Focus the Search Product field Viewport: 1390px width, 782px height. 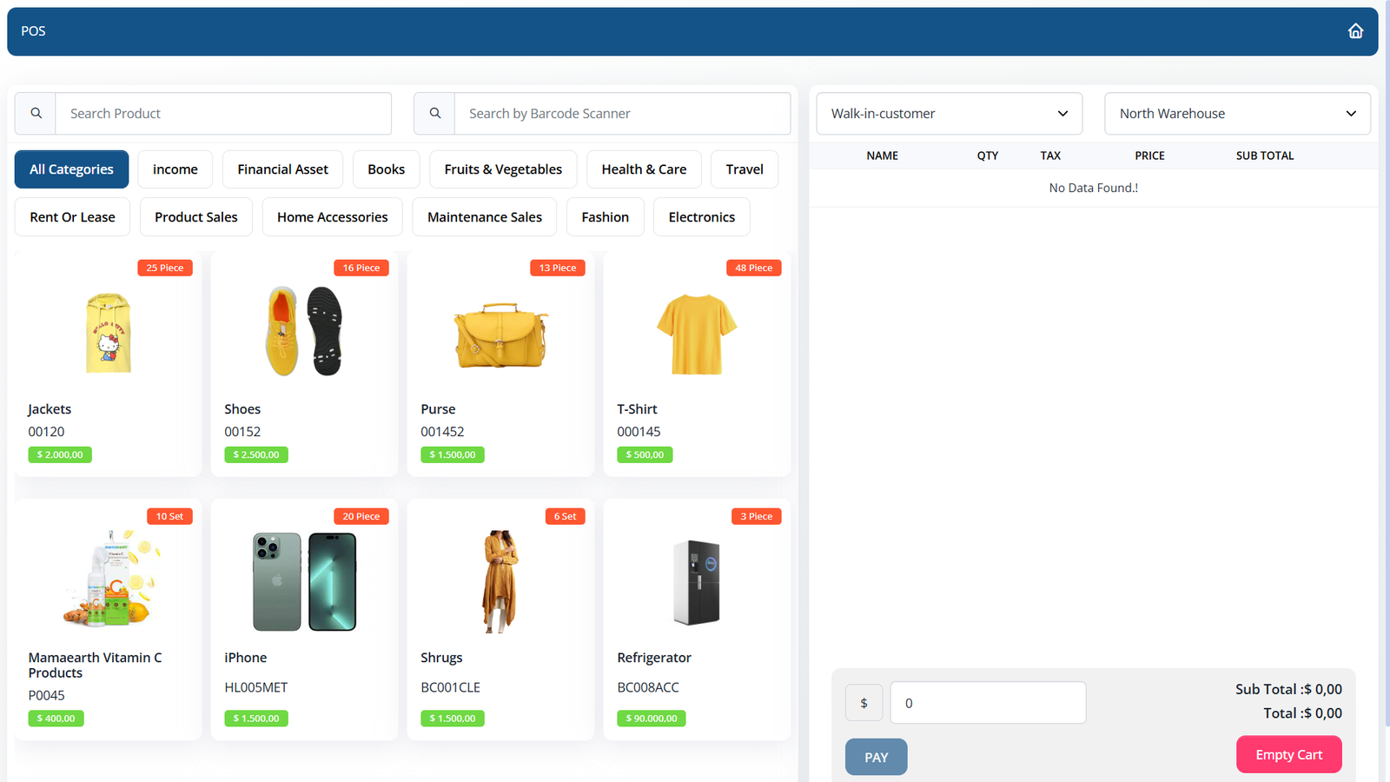(x=223, y=114)
